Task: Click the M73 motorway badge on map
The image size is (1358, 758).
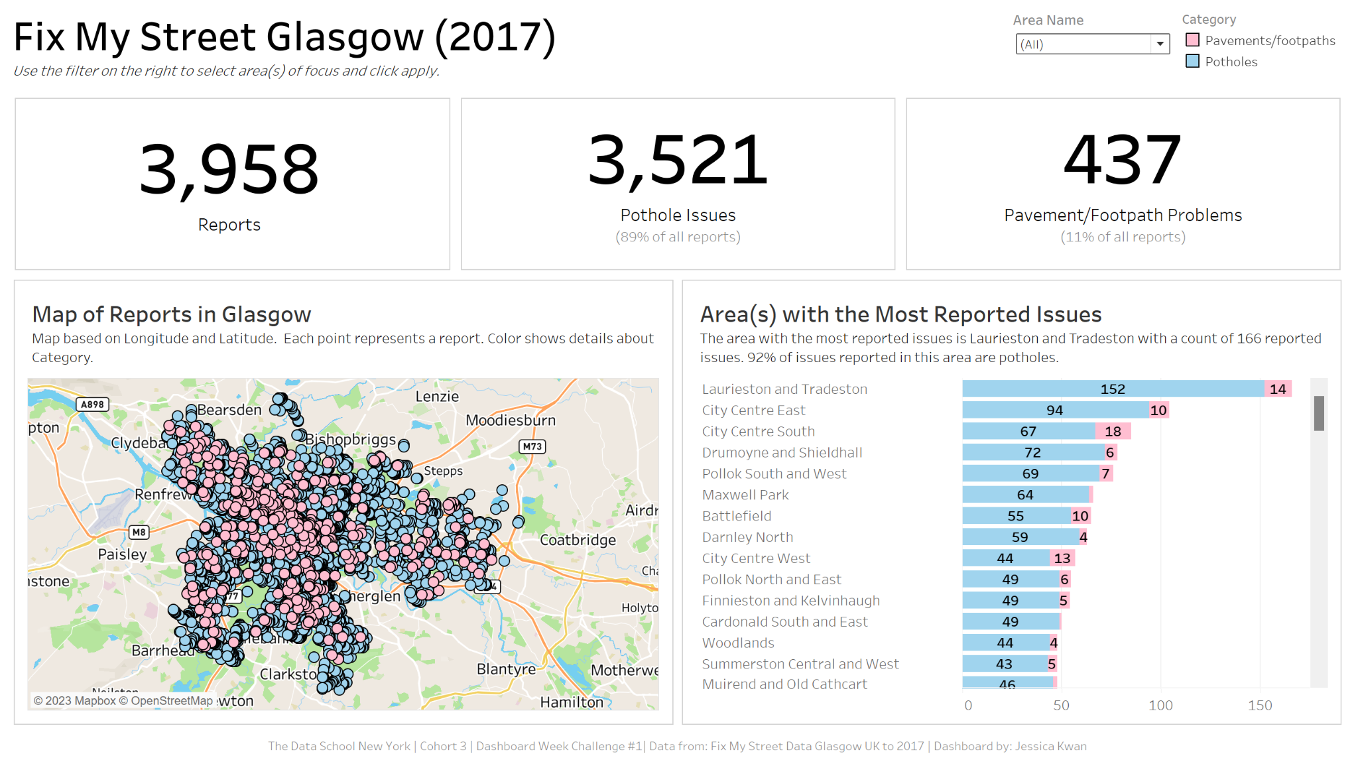Action: point(532,446)
